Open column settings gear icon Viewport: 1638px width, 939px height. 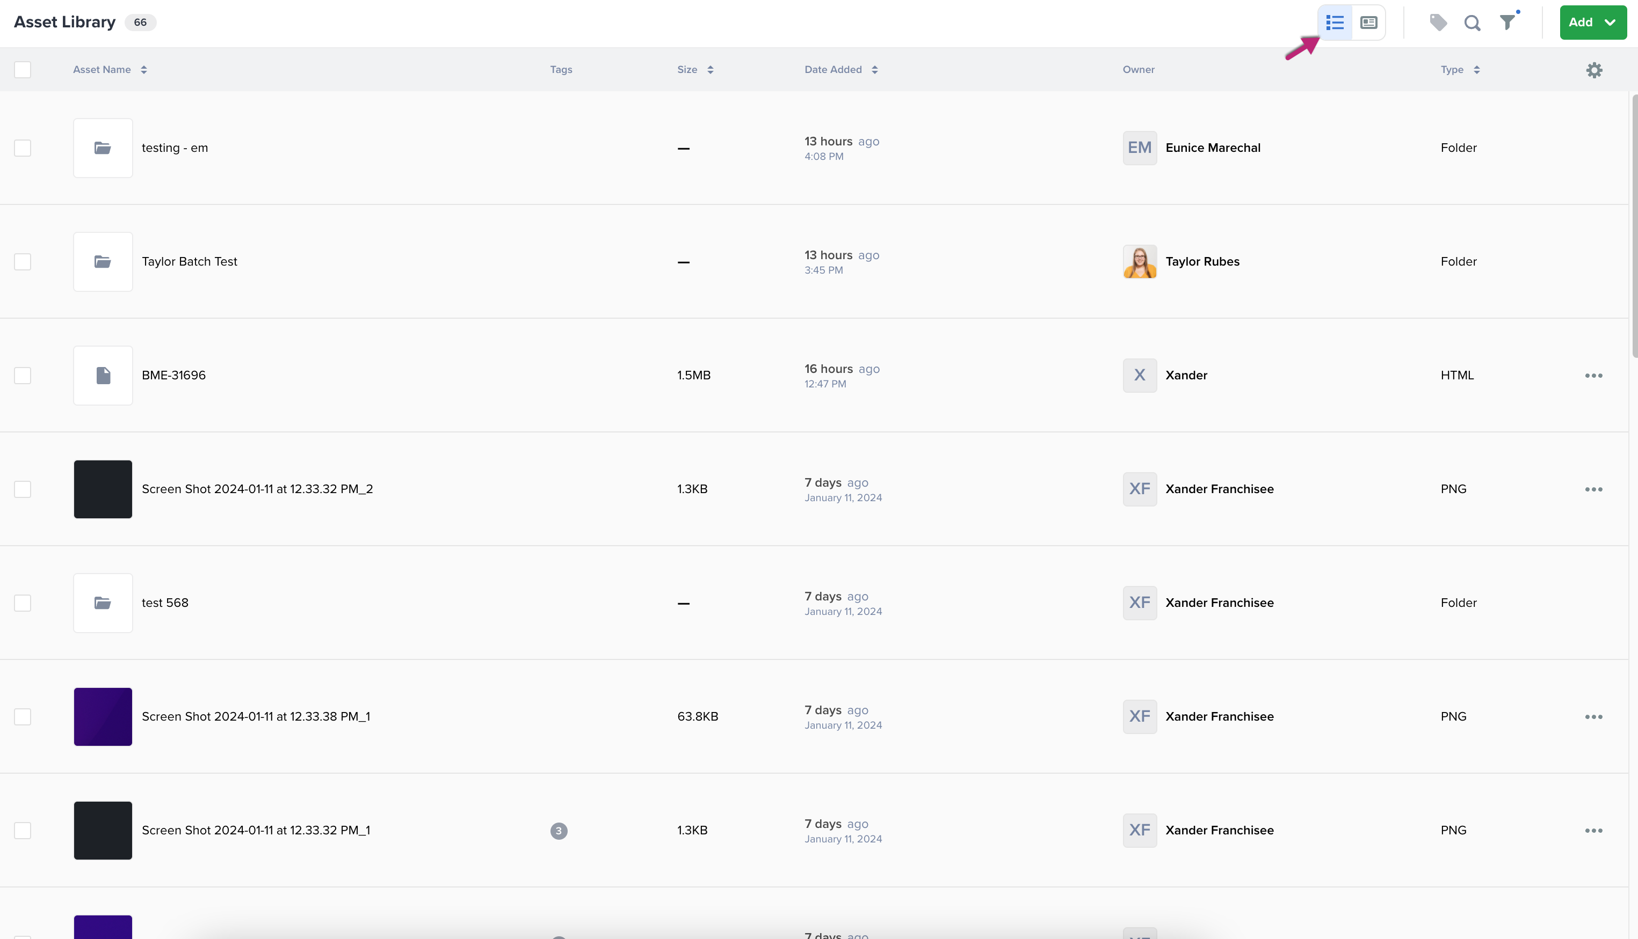[1594, 70]
